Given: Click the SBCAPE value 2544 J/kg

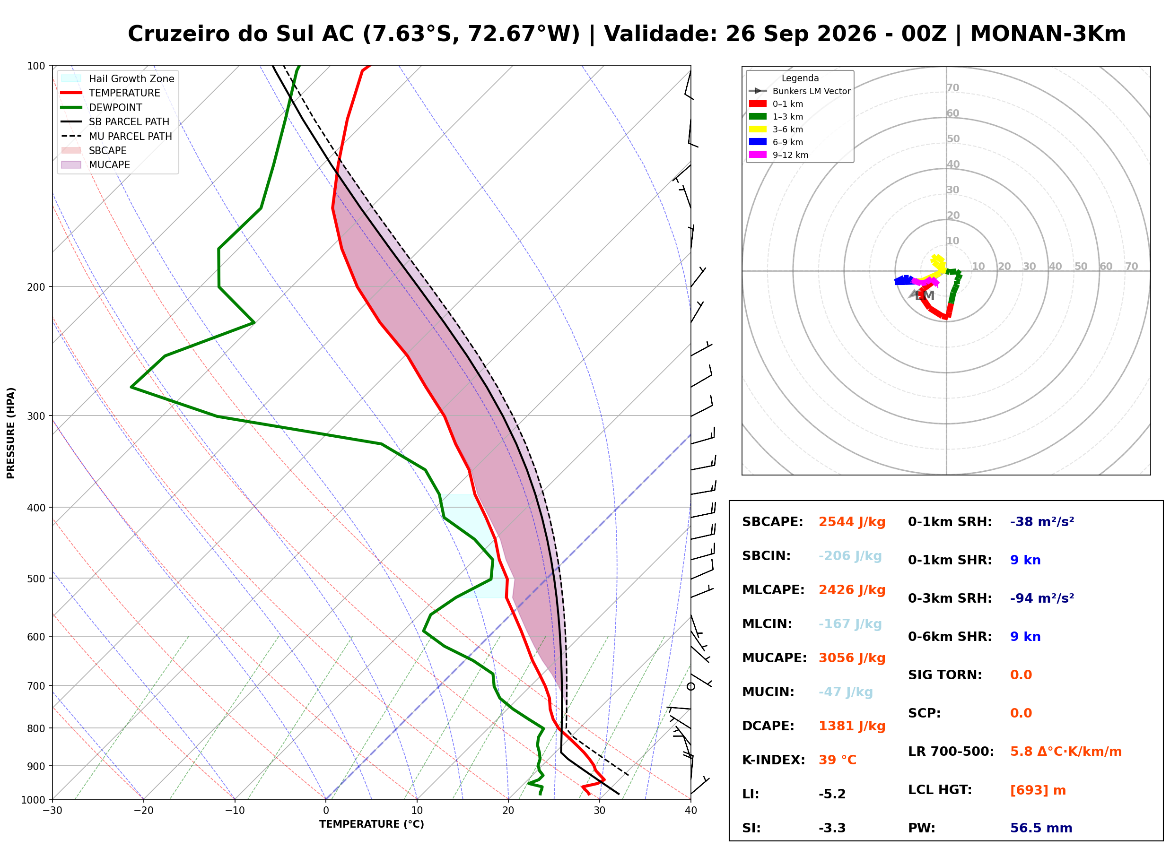Looking at the screenshot, I should point(852,523).
